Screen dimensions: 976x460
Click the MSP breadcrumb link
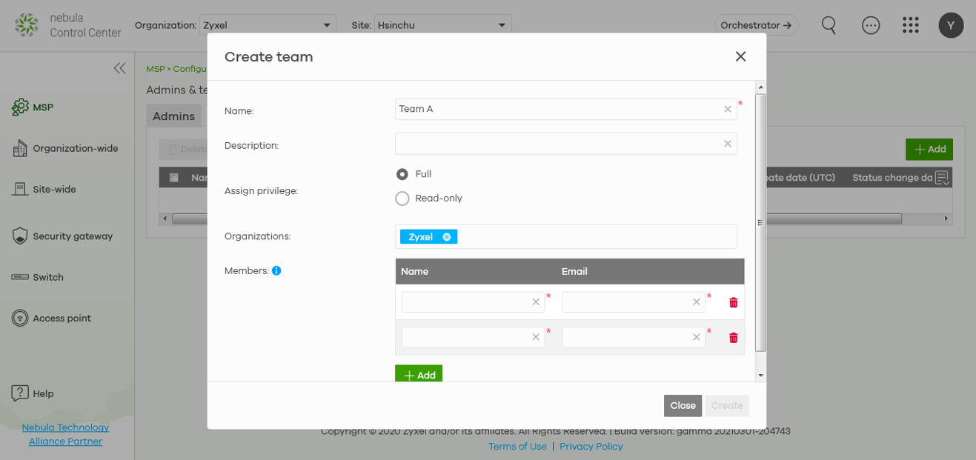click(x=155, y=69)
